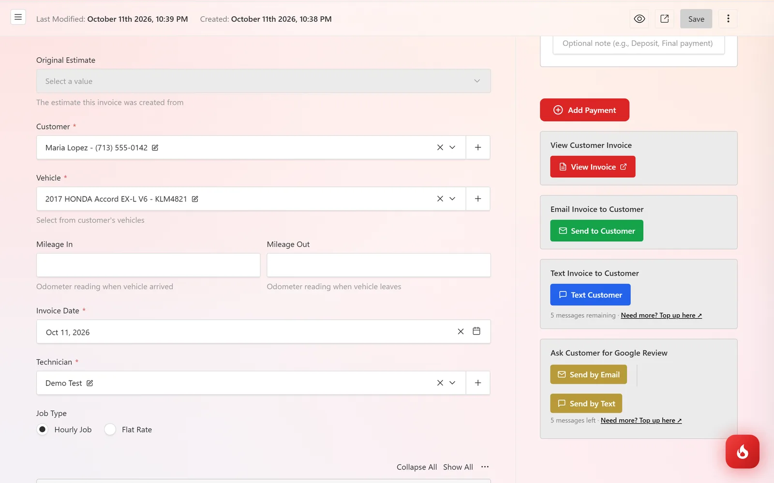Add a new customer with plus
The width and height of the screenshot is (774, 483).
pos(478,147)
